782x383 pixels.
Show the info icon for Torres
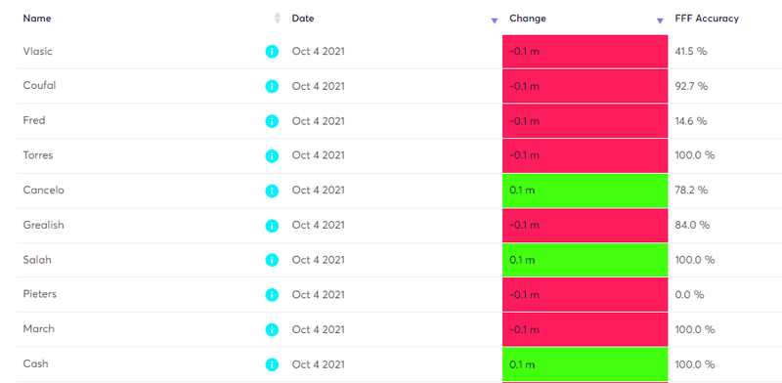tap(272, 156)
